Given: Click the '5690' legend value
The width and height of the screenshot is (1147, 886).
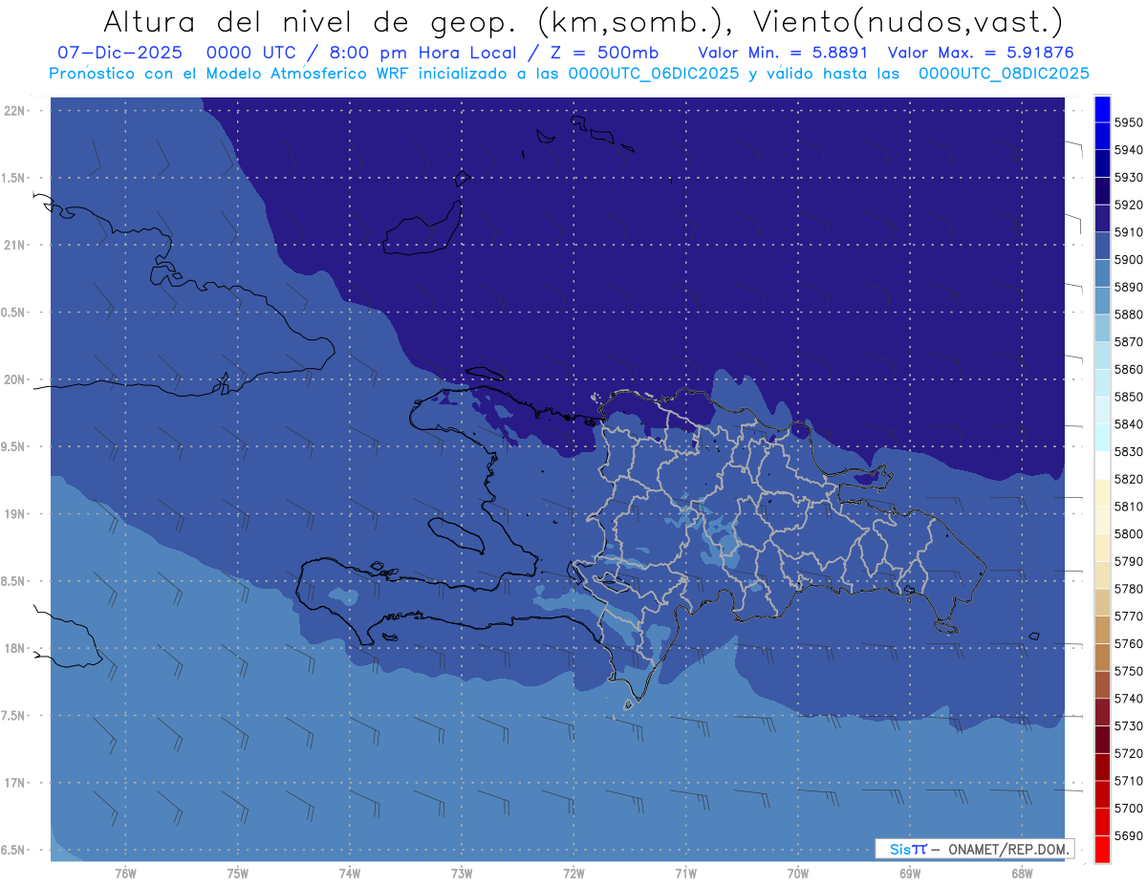Looking at the screenshot, I should point(1129,835).
